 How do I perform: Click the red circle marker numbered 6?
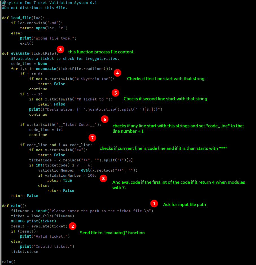coord(104,119)
